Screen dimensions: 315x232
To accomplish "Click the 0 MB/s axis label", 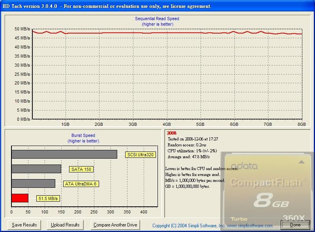I will coord(23,119).
